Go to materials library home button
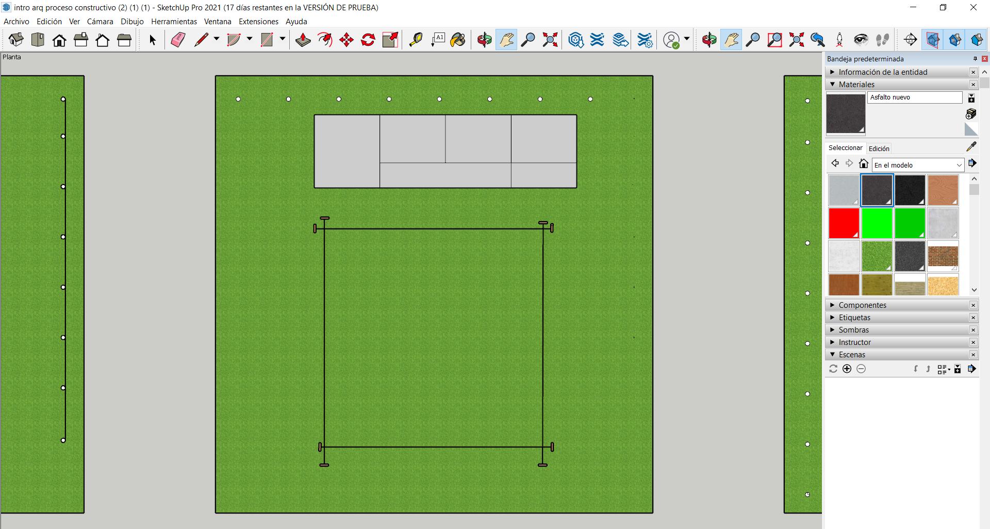990x529 pixels. pyautogui.click(x=864, y=164)
